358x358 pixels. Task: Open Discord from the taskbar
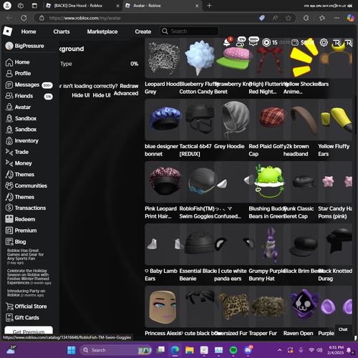(x=248, y=350)
